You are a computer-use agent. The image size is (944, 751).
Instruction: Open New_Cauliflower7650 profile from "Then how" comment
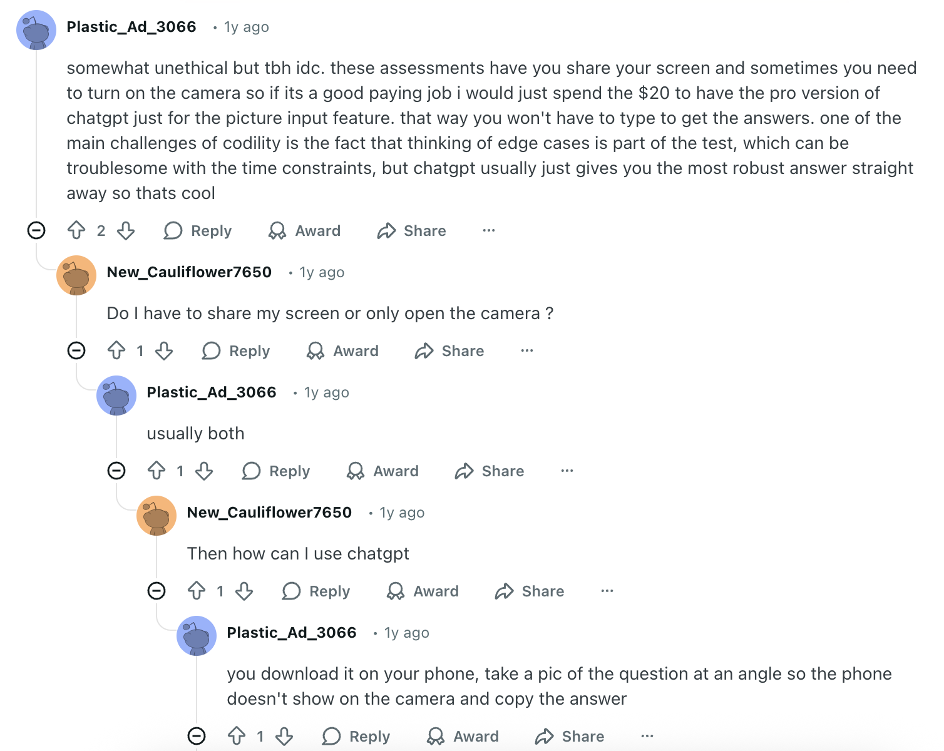pyautogui.click(x=269, y=513)
